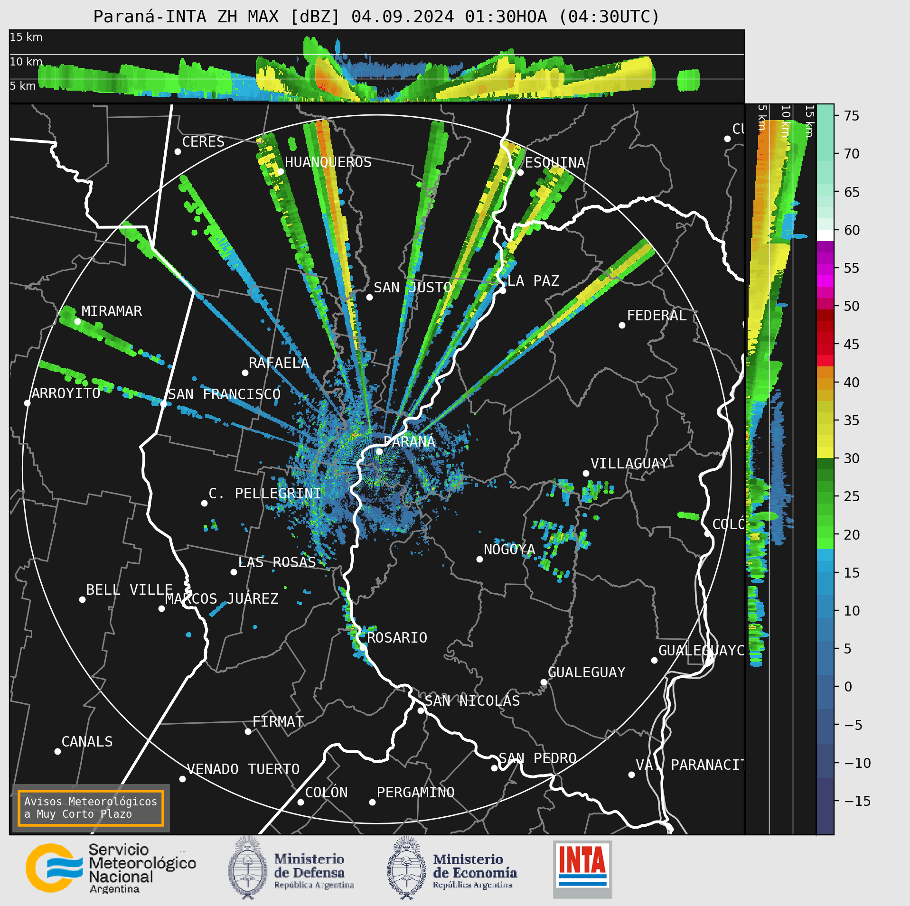The height and width of the screenshot is (906, 910).
Task: Click the 55 dBZ magenta band on scale
Action: [825, 269]
